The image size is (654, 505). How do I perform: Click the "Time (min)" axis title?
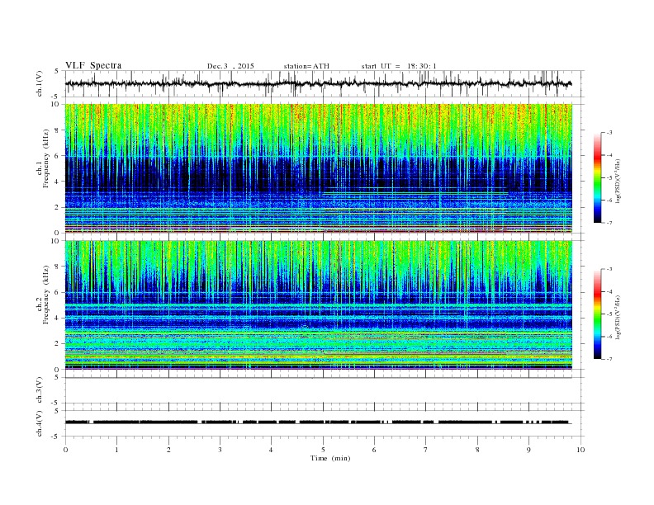click(x=330, y=458)
